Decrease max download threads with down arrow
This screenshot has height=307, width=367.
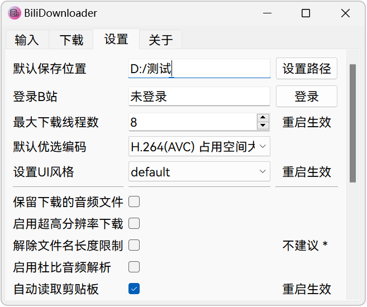pyautogui.click(x=263, y=126)
